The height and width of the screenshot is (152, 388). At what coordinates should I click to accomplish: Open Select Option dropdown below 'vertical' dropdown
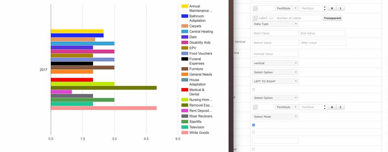click(x=275, y=72)
